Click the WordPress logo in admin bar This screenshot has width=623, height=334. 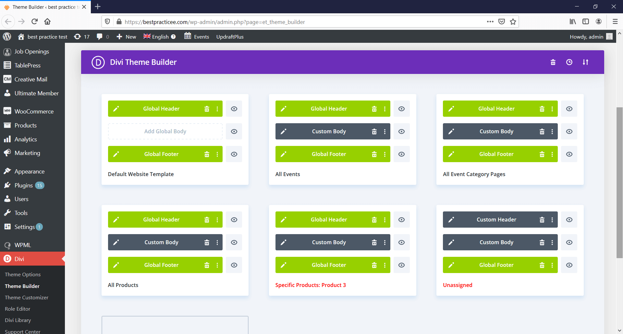(7, 37)
